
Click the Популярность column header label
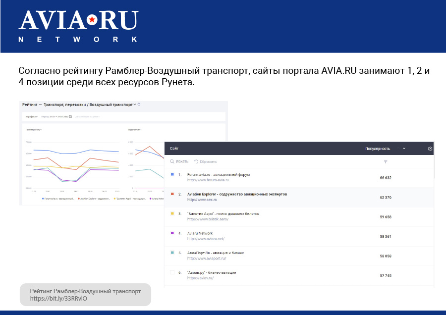[378, 149]
